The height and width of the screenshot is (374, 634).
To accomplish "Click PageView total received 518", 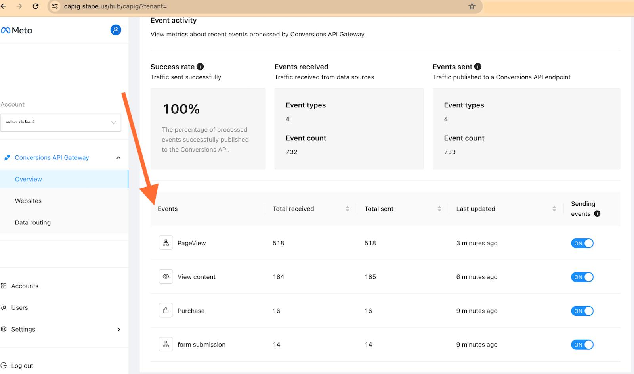I will [278, 243].
